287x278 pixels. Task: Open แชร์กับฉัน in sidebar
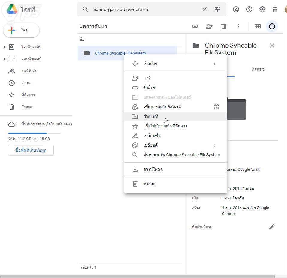[x=29, y=71]
